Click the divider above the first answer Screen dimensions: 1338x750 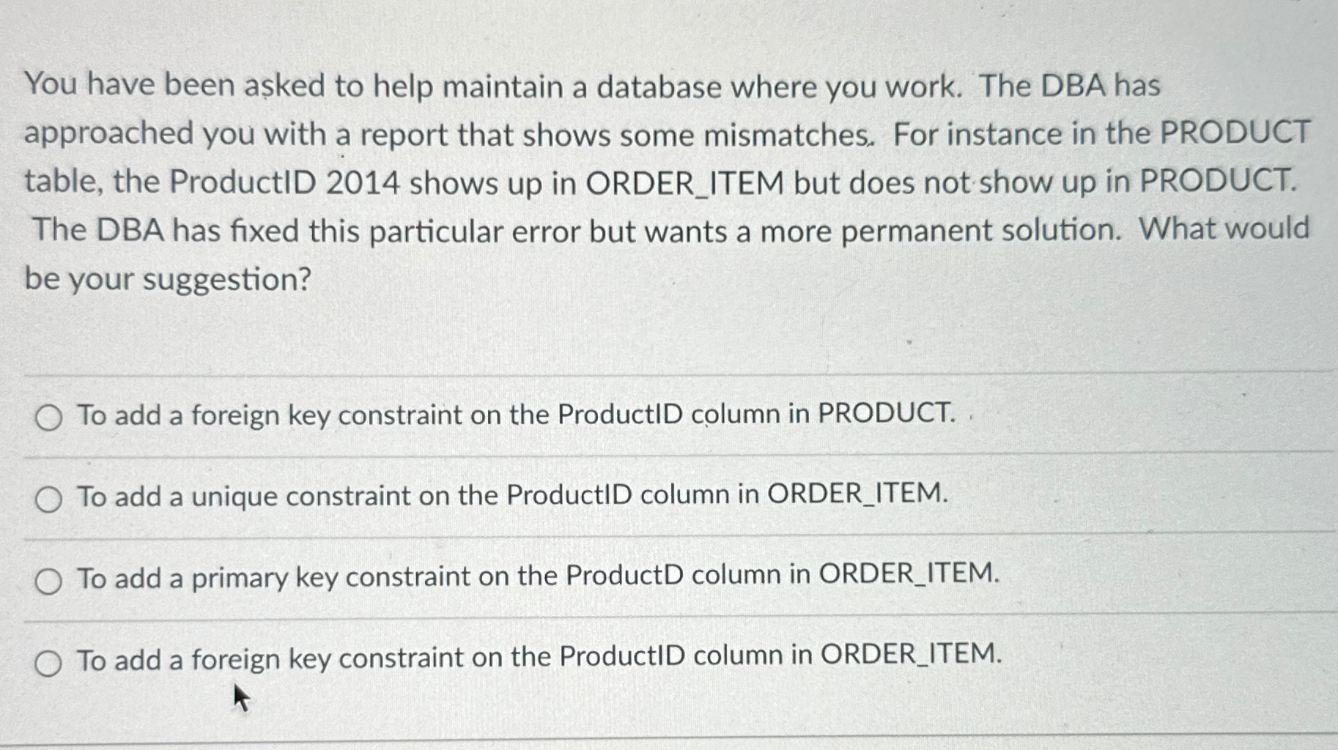point(659,374)
